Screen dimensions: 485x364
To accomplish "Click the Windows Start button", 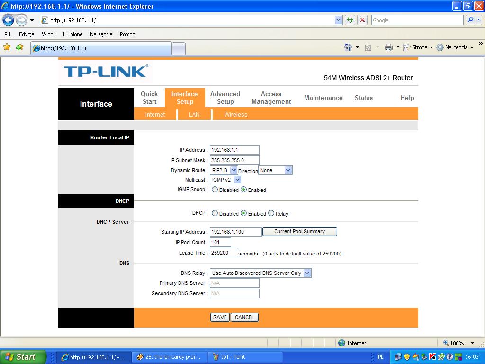I will 23,357.
